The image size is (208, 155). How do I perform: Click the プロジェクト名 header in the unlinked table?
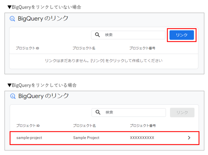click(84, 48)
